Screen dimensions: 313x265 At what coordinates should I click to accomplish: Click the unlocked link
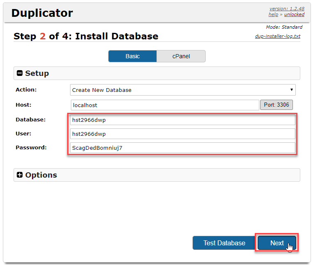pos(294,14)
